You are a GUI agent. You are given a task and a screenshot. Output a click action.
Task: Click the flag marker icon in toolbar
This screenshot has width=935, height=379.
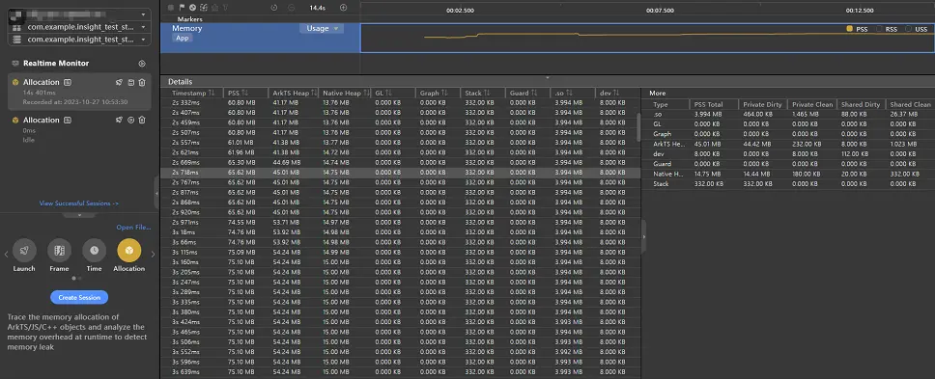click(x=182, y=8)
